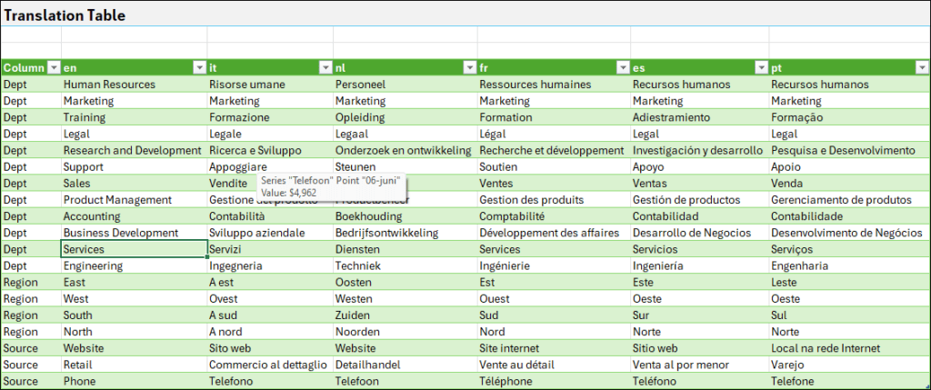Viewport: 931px width, 390px height.
Task: Select the 'Engineering' cell
Action: pyautogui.click(x=93, y=266)
